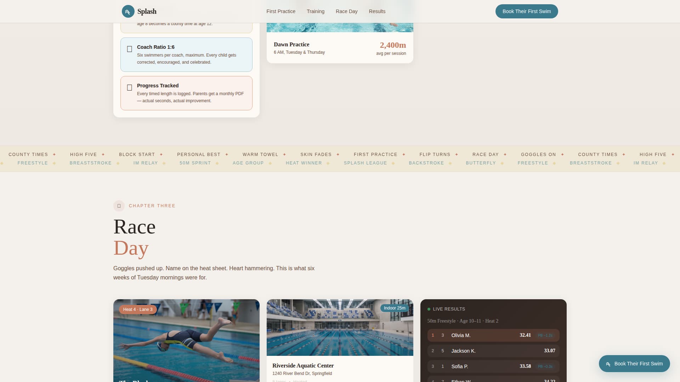Jump to Race Day nav item

(x=346, y=11)
